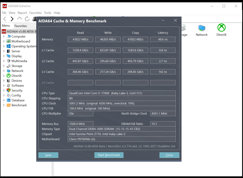
Task: Click the Security shield icon
Action: click(x=9, y=90)
